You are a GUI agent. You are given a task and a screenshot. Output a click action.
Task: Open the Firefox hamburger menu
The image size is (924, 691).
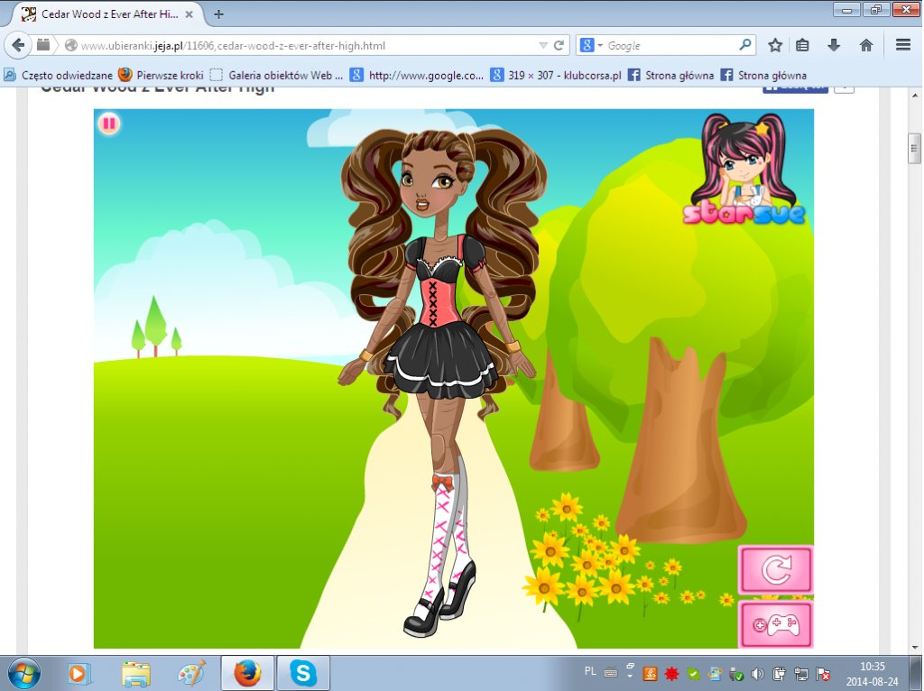pyautogui.click(x=903, y=45)
